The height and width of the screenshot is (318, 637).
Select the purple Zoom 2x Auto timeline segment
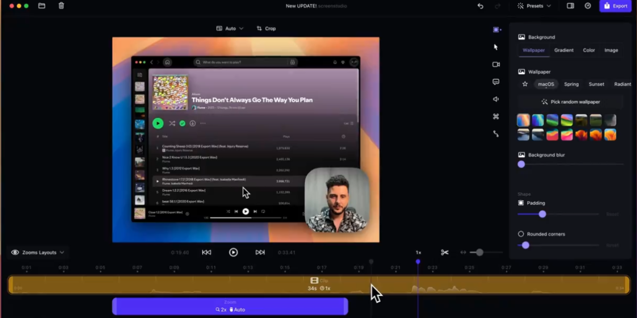point(230,306)
